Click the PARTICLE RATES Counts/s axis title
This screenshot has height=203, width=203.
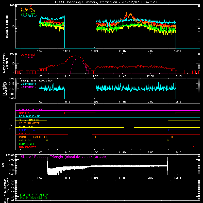(5, 63)
